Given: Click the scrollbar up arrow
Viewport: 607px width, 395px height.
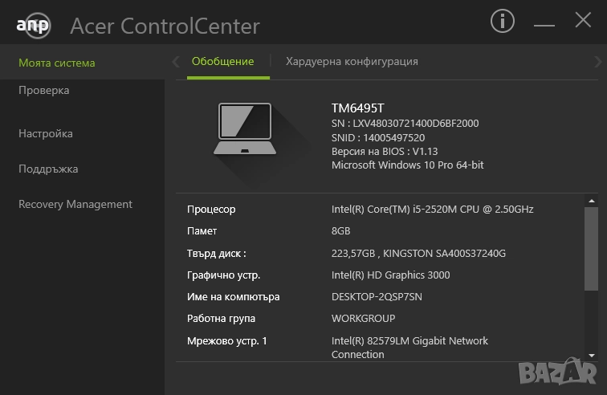Looking at the screenshot, I should [x=592, y=199].
